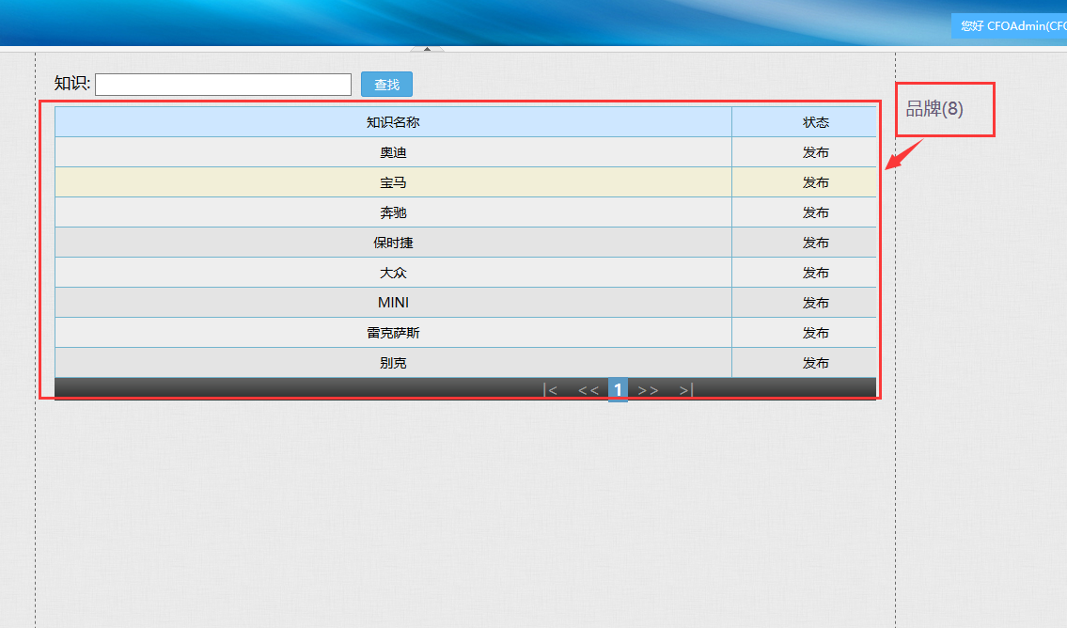This screenshot has width=1067, height=628.
Task: Focus the 知识 search input field
Action: pyautogui.click(x=223, y=85)
